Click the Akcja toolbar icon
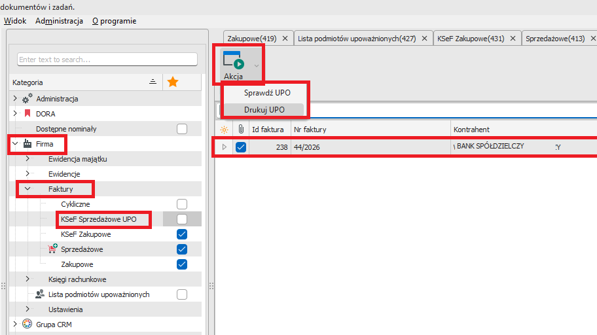597x335 pixels. [234, 60]
